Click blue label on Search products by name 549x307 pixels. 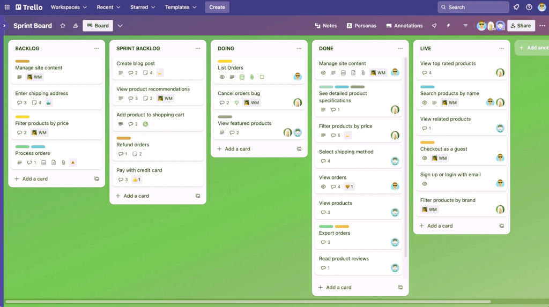click(427, 87)
